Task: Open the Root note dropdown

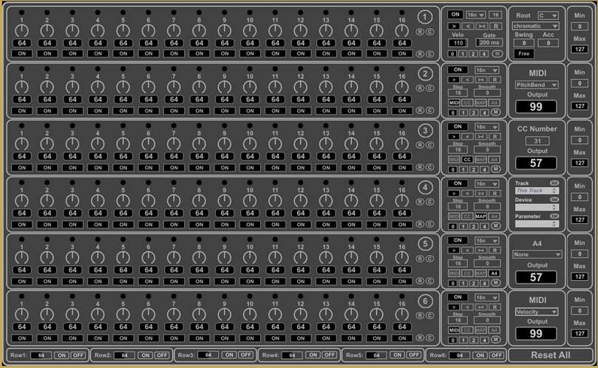Action: (549, 15)
